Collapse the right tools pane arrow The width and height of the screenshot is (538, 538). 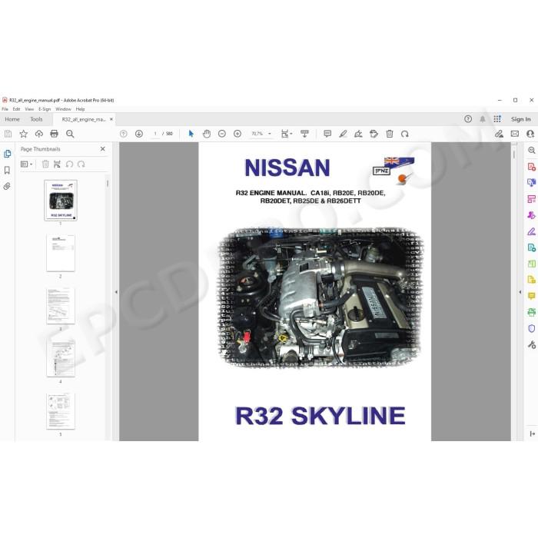tap(520, 292)
